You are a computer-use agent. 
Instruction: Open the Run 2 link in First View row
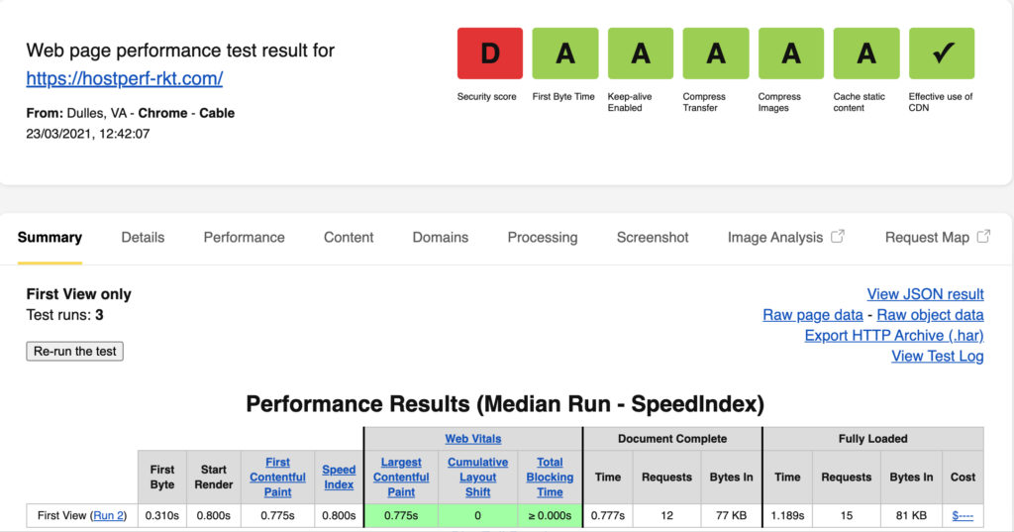[x=108, y=515]
